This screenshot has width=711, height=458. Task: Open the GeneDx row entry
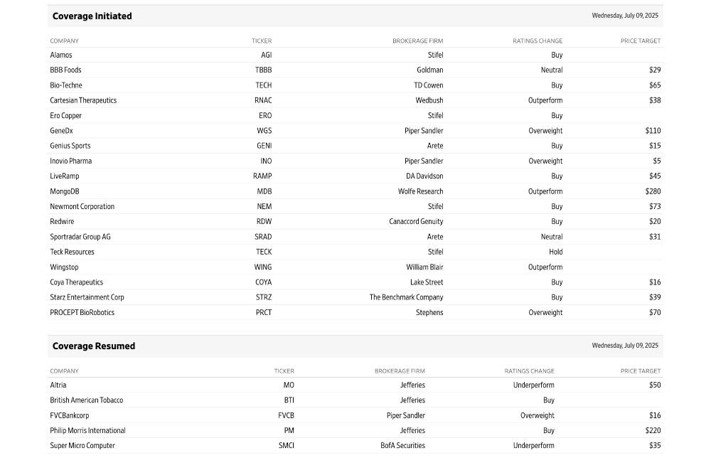61,131
